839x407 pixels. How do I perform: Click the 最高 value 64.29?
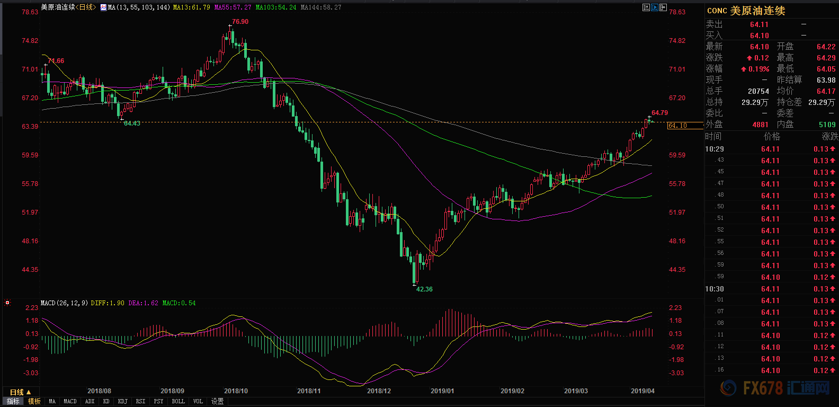(826, 58)
